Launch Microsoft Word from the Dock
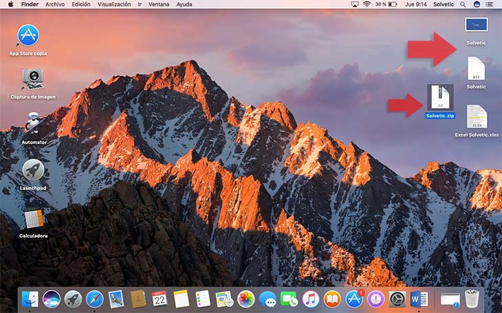Image resolution: width=502 pixels, height=313 pixels. tap(419, 299)
